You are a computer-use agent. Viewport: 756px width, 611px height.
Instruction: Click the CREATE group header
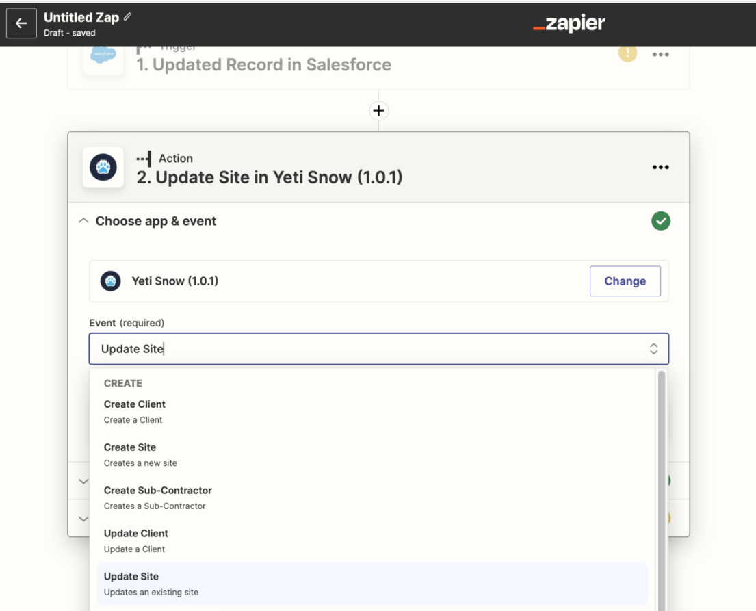[123, 383]
